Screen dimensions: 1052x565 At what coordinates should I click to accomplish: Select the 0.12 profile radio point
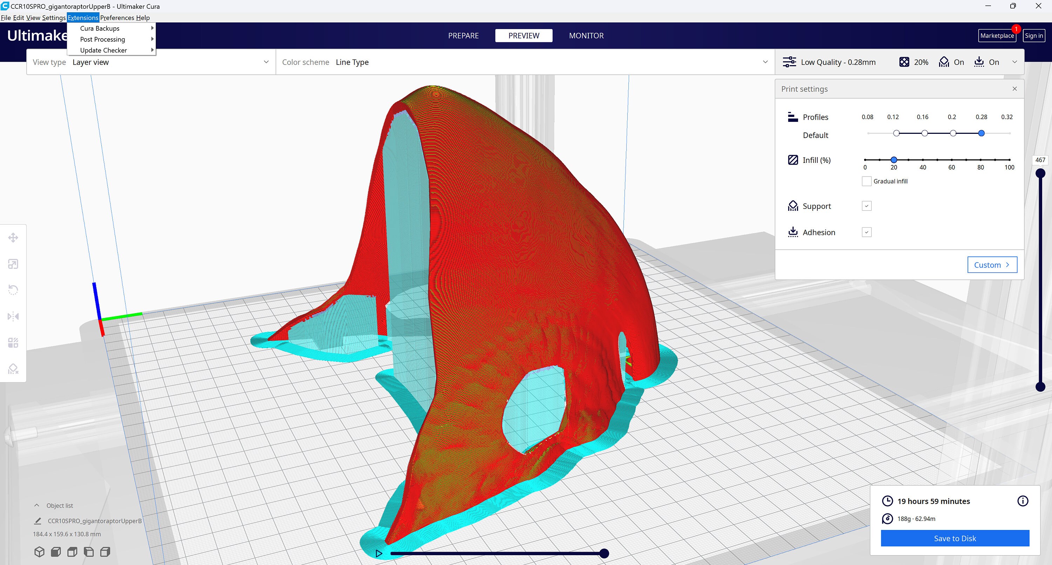896,133
